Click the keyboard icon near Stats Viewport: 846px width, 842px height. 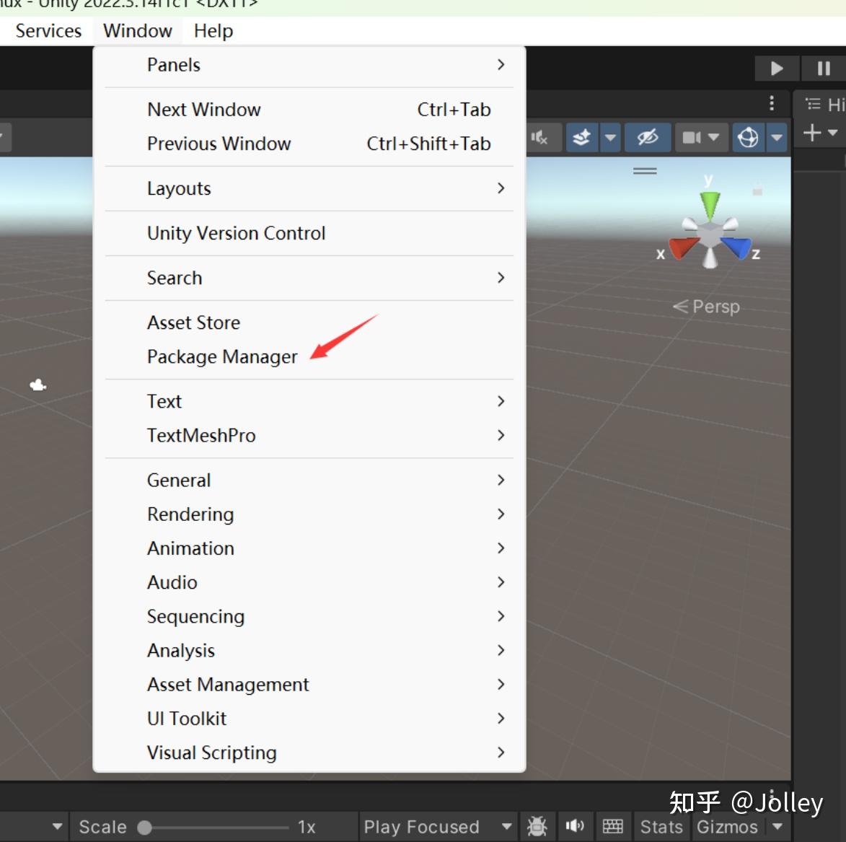tap(612, 827)
